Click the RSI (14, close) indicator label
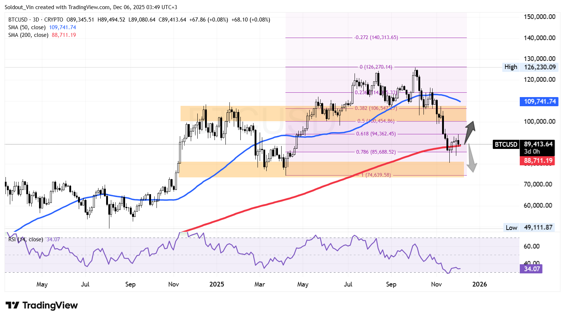Viewport: 565px width, 319px height. (x=26, y=239)
